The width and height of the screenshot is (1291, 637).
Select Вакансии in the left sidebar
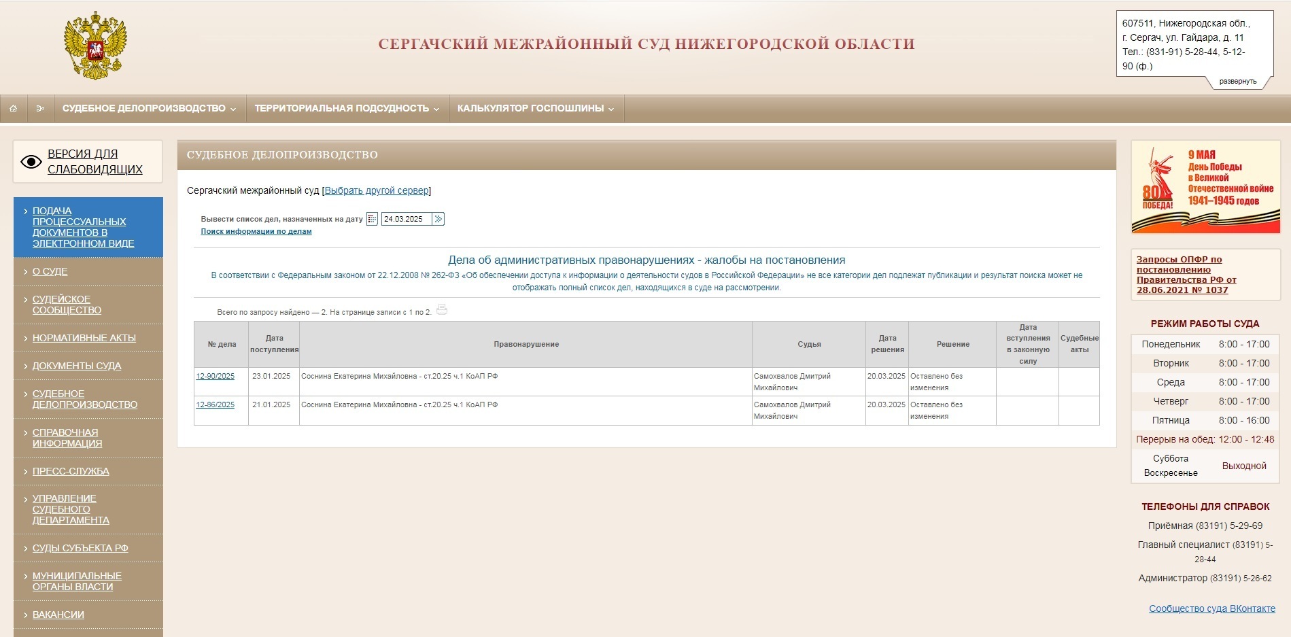(x=57, y=614)
